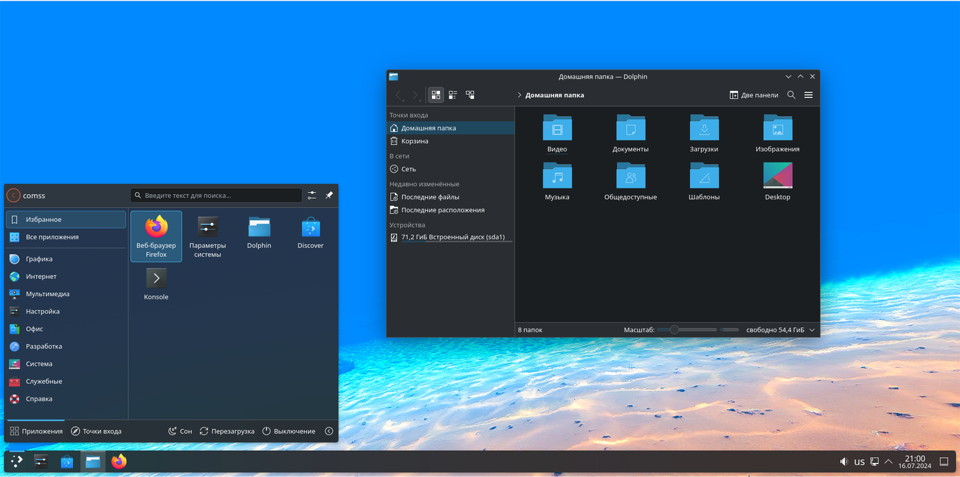Image resolution: width=960 pixels, height=477 pixels.
Task: Select Избранное category in launcher
Action: pyautogui.click(x=66, y=219)
